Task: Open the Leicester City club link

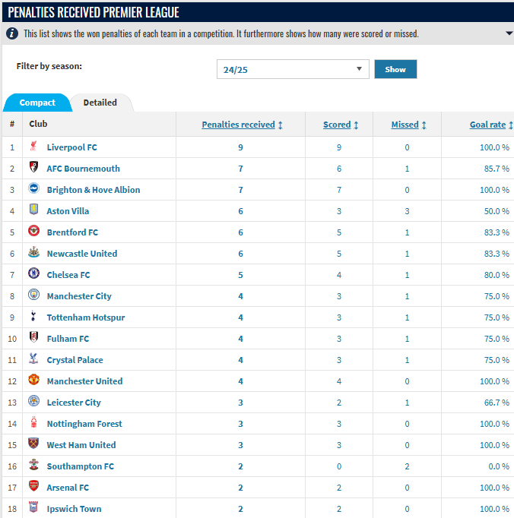Action: click(74, 403)
